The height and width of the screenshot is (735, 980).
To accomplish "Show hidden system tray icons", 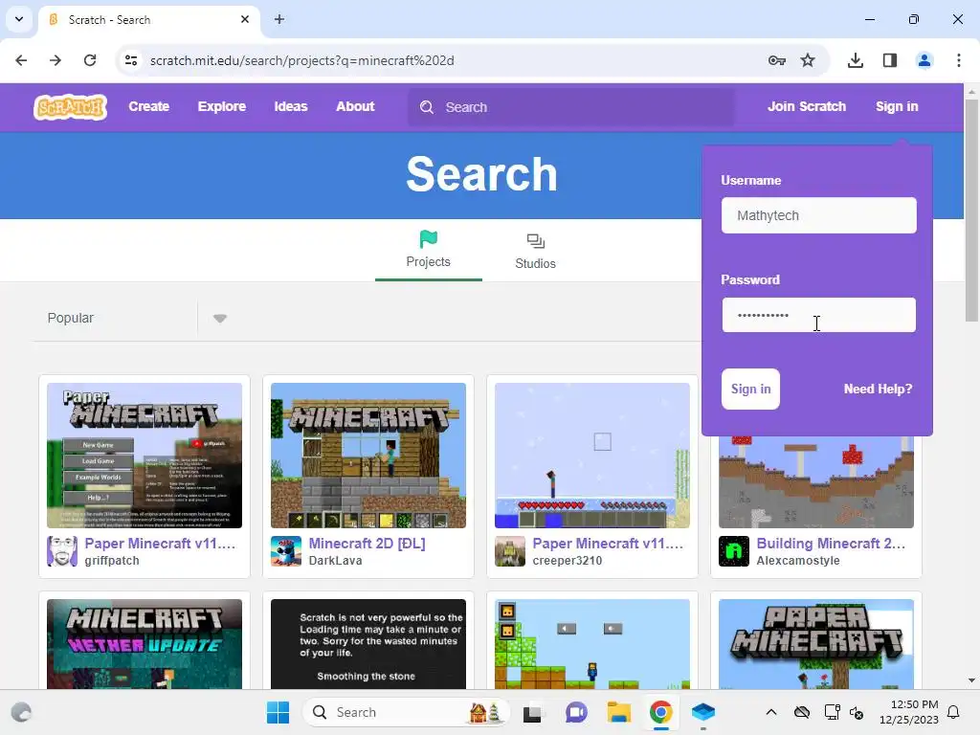I will [771, 712].
